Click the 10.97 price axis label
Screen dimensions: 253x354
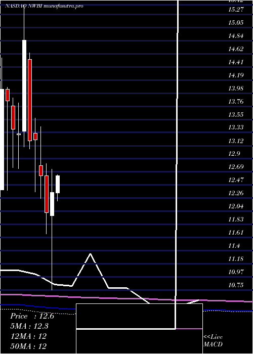236,272
